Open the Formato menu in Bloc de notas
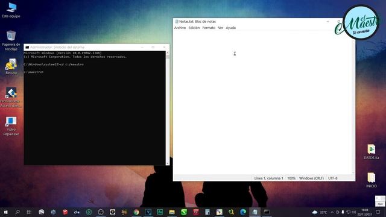The image size is (386, 217). pos(209,28)
